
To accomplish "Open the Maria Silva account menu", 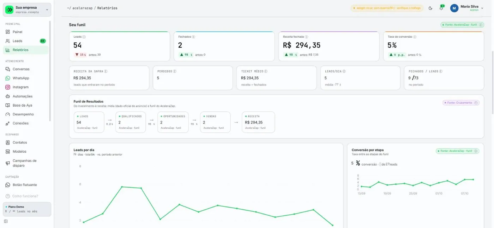I will click(466, 8).
